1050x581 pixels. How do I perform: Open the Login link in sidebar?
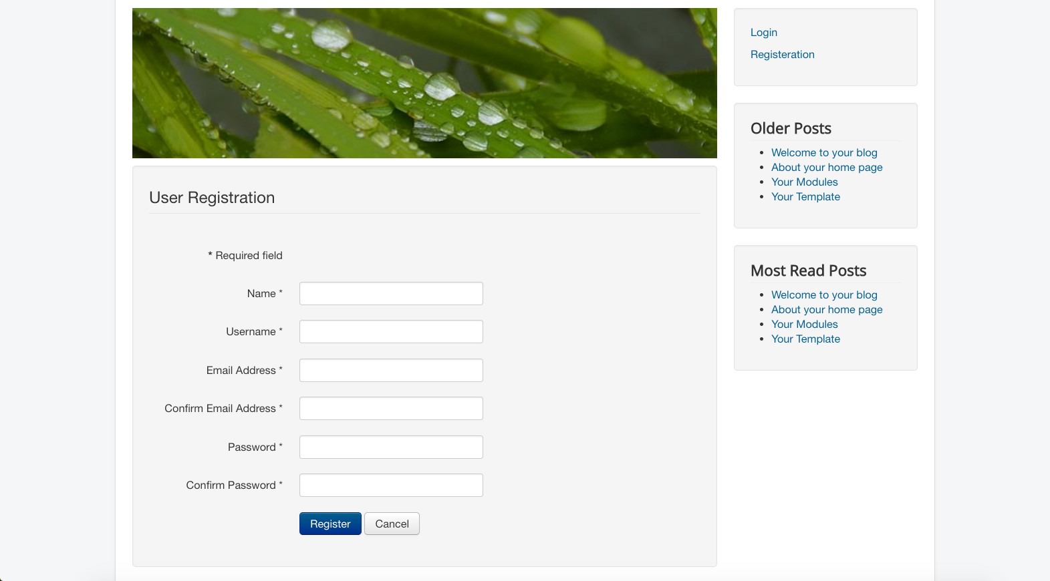pyautogui.click(x=763, y=32)
